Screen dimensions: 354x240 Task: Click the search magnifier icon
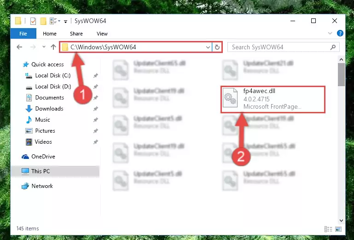click(333, 47)
